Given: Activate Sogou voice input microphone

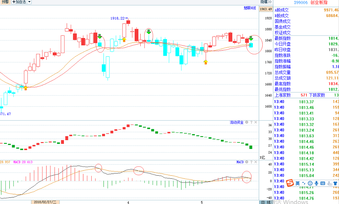Looking at the screenshot, I should (x=316, y=183).
